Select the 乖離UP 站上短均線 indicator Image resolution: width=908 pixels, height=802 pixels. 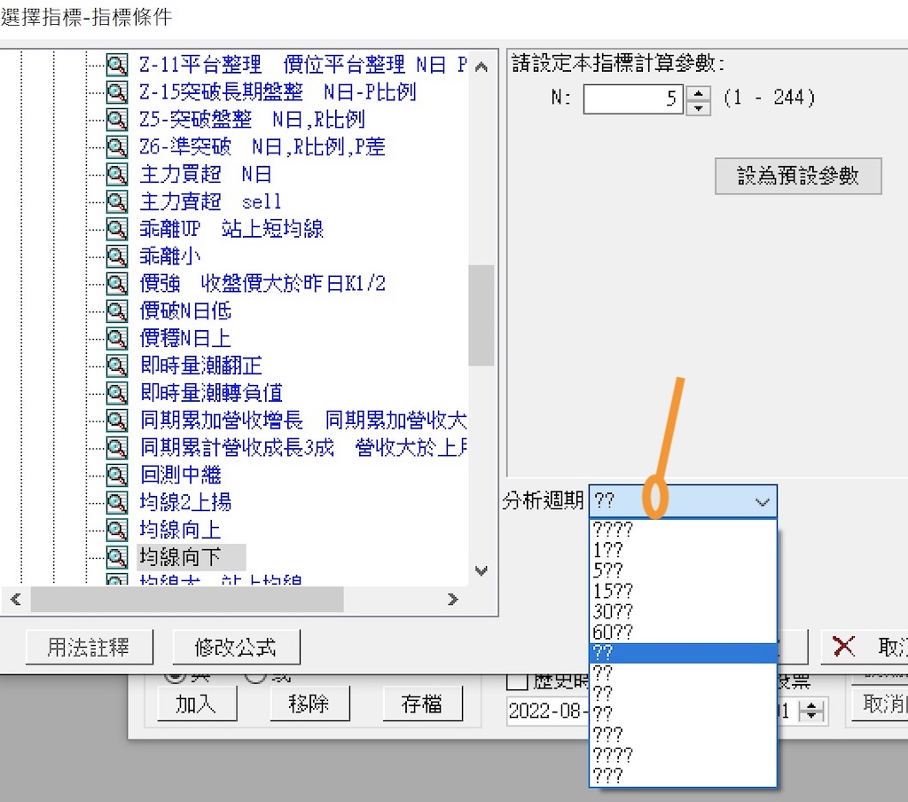(231, 229)
